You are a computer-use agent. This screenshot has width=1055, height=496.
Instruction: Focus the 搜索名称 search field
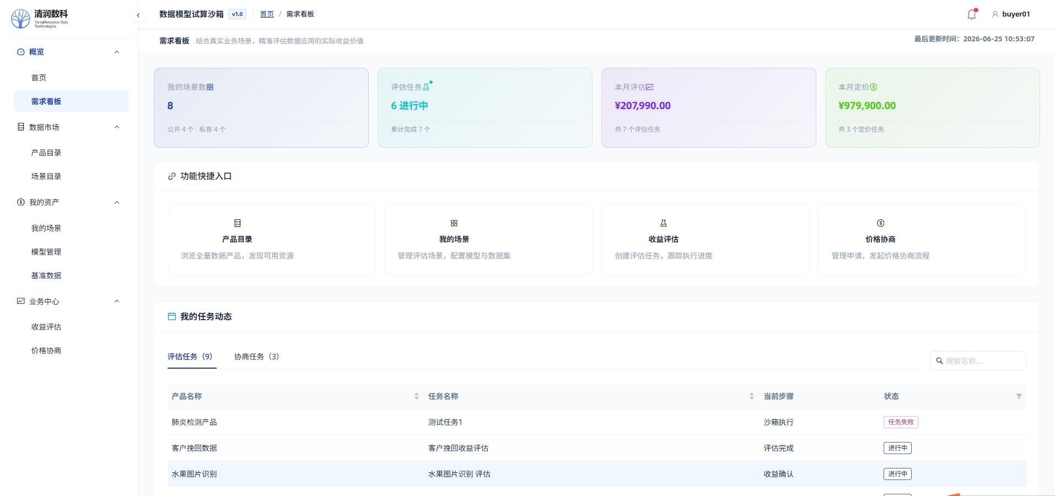click(x=978, y=361)
